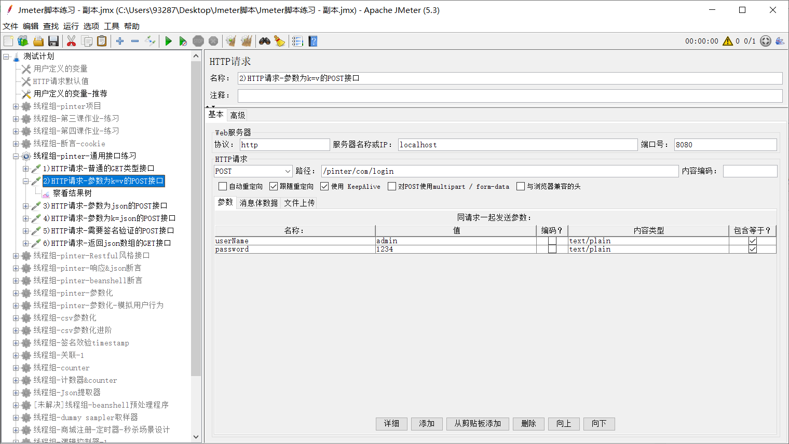
Task: Expand 线程组-断言-cookie node
Action: click(x=16, y=144)
